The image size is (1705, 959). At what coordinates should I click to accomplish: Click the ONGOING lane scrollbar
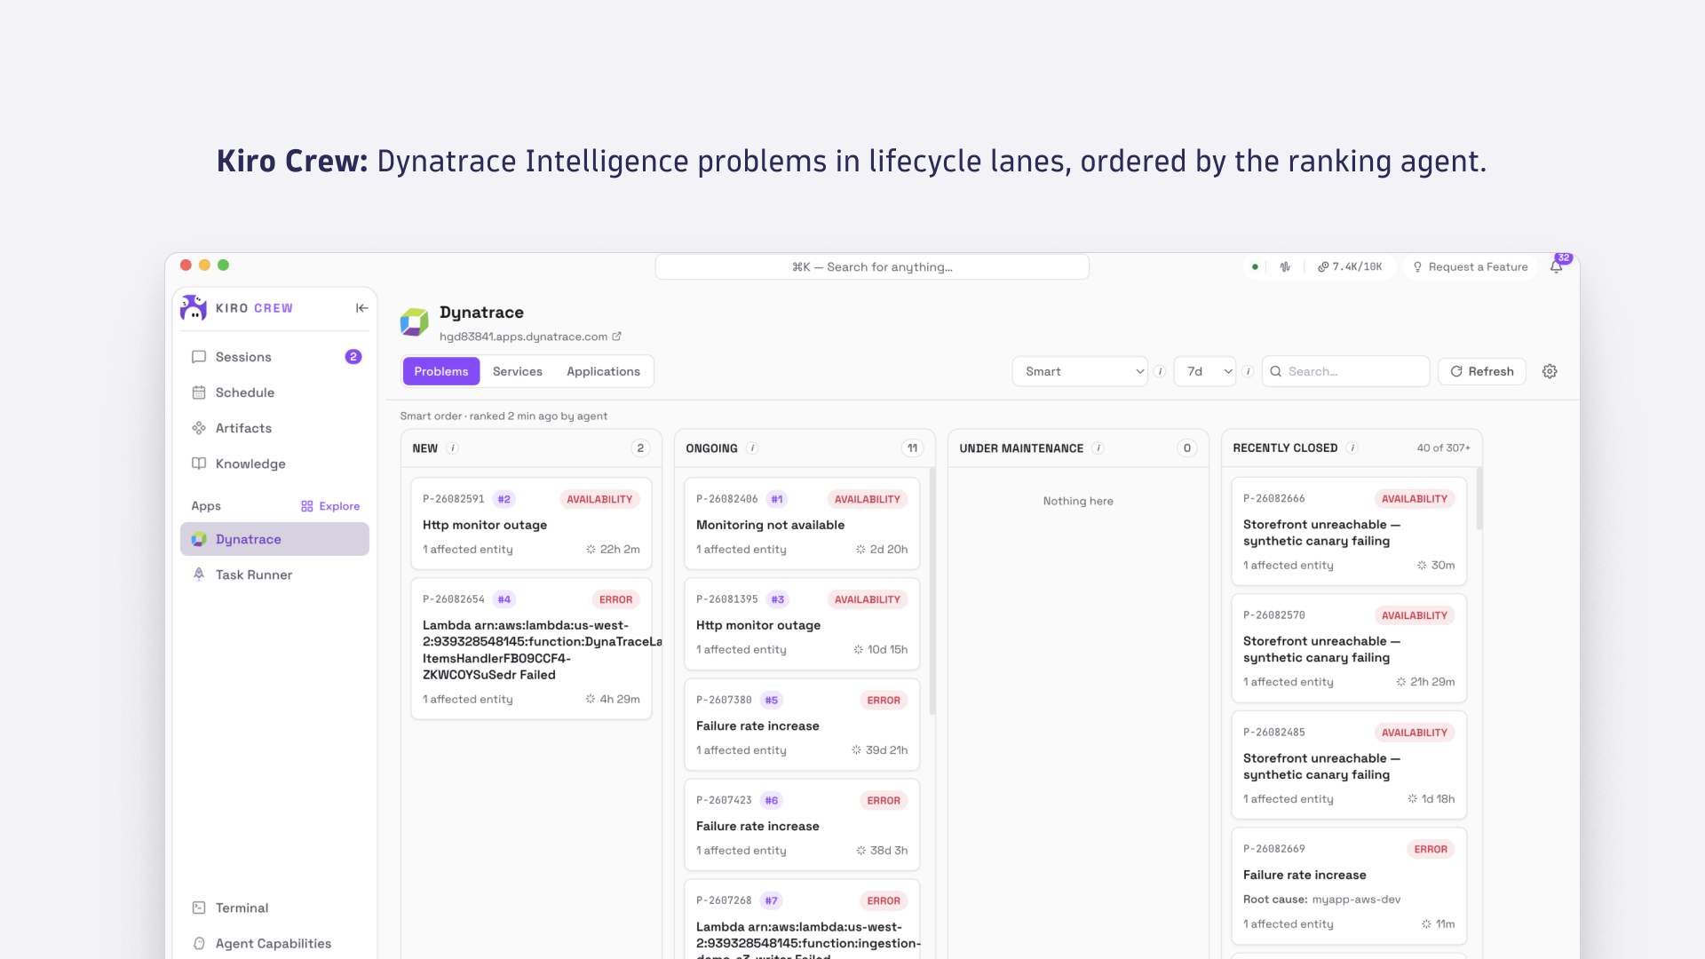pos(932,590)
